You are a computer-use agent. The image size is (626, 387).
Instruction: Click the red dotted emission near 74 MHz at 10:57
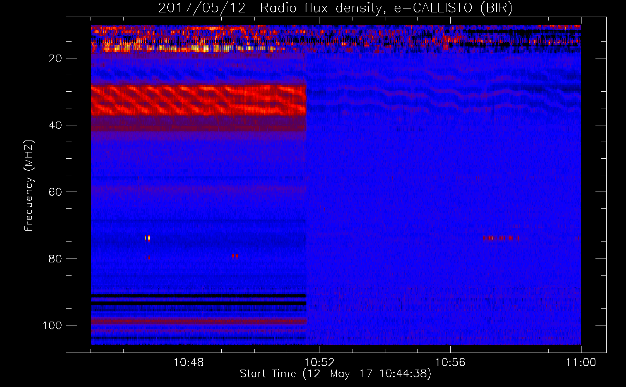(x=501, y=238)
